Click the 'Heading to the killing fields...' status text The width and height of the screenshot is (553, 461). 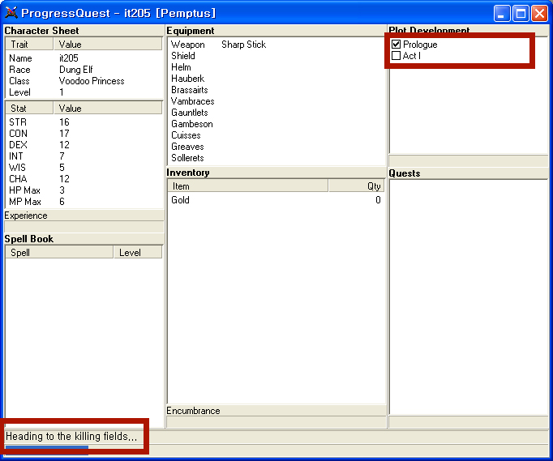pos(71,437)
